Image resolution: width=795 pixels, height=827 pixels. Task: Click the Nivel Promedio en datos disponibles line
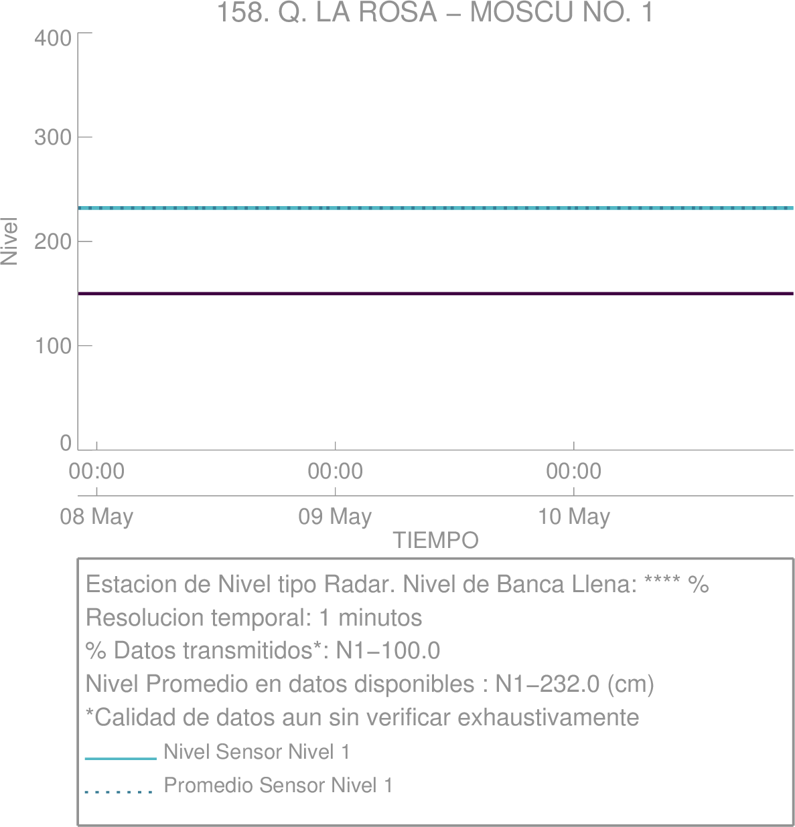(370, 684)
